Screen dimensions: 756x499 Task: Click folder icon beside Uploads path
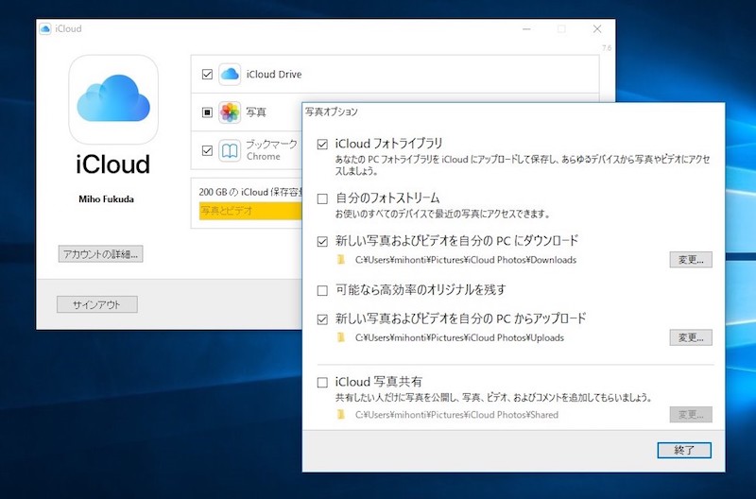(x=341, y=337)
